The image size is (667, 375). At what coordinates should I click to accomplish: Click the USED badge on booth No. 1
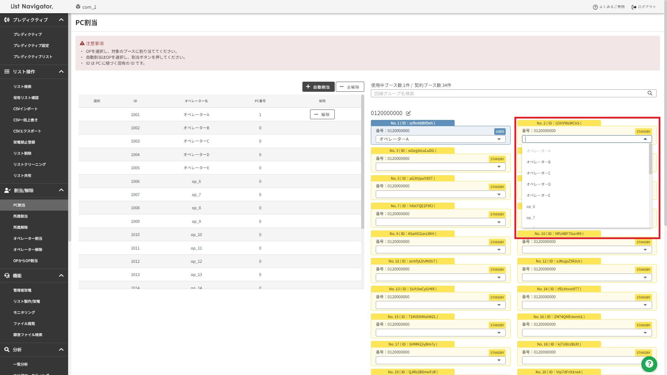click(500, 131)
